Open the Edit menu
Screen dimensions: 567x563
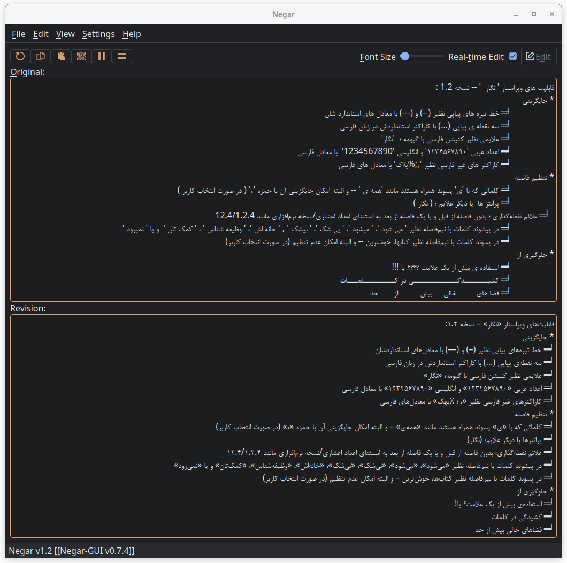41,34
